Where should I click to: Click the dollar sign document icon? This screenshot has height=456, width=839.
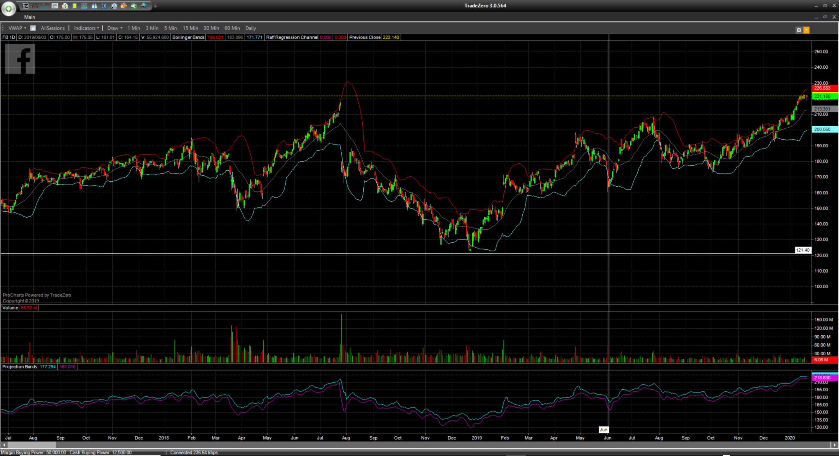(x=65, y=6)
